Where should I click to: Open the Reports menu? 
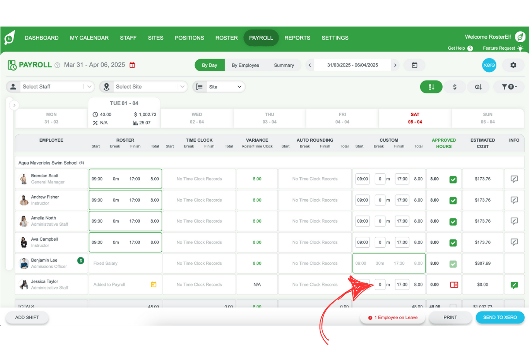[297, 38]
